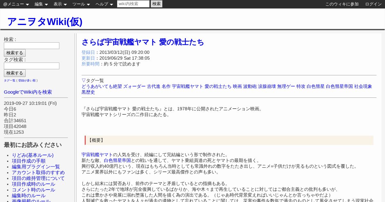
Task: Open tag 名作
Action: [166, 86]
